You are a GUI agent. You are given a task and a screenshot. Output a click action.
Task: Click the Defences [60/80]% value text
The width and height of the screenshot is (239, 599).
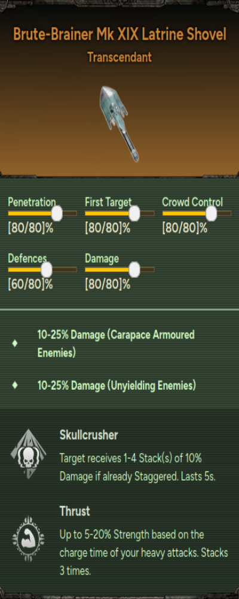coord(30,285)
